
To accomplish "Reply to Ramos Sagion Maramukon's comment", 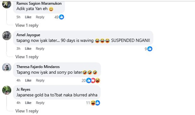I will pyautogui.click(x=40, y=17).
